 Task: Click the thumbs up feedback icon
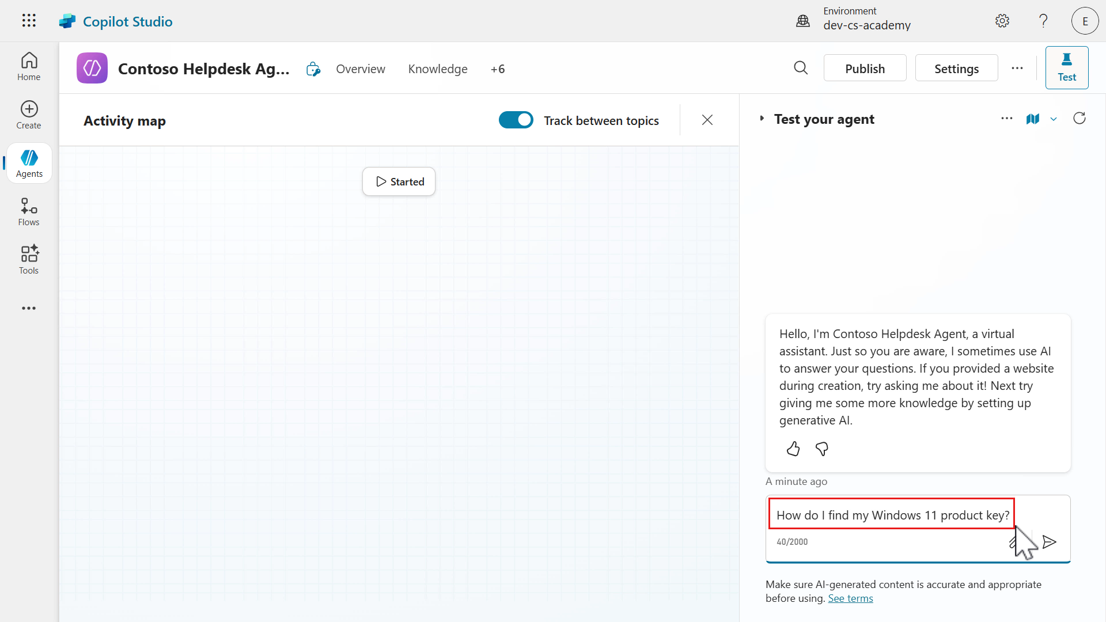tap(793, 449)
